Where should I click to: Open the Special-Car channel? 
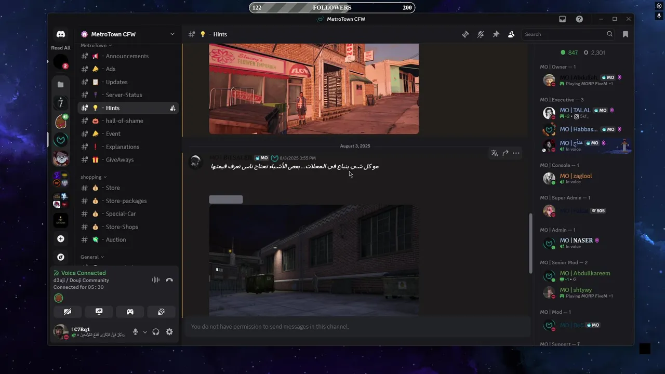(128, 214)
